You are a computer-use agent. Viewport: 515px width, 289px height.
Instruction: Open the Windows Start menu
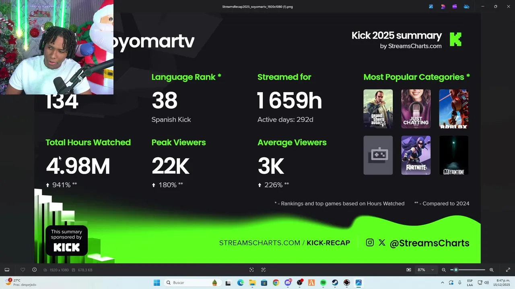click(x=157, y=283)
